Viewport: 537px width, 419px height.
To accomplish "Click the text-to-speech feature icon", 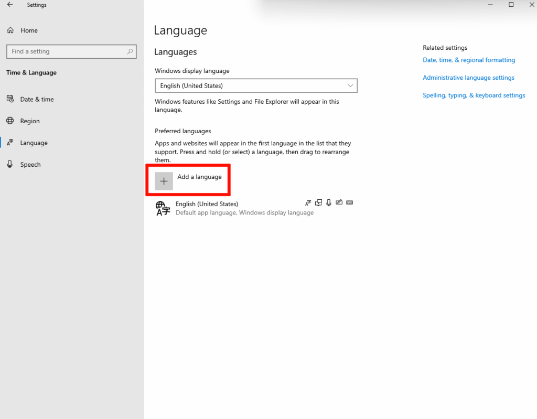I will click(x=318, y=202).
